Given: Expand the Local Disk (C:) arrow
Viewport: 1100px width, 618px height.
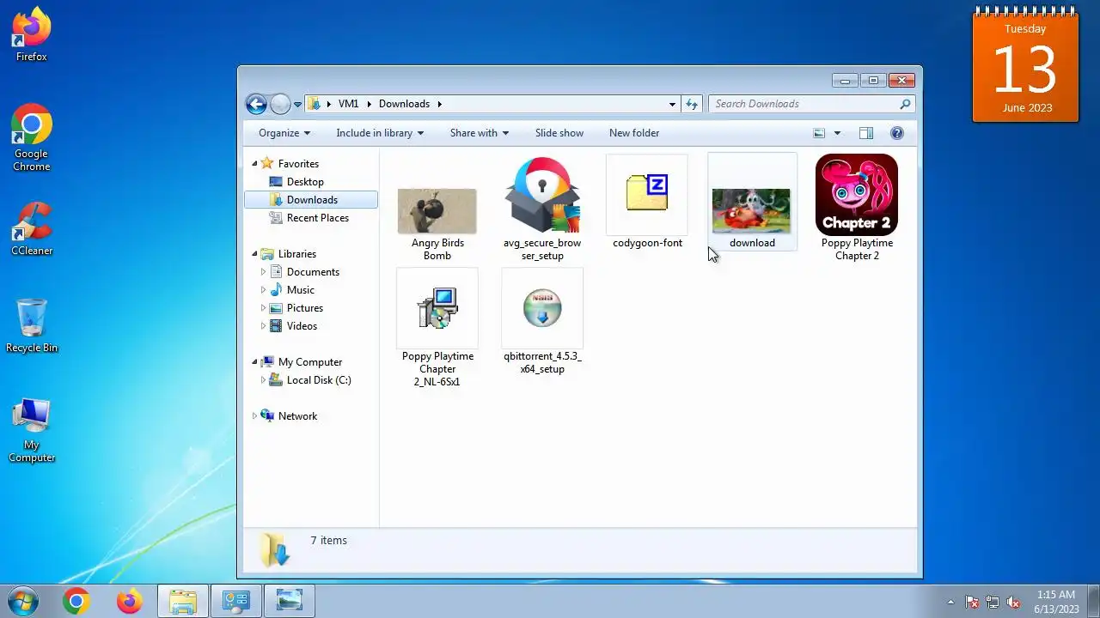Looking at the screenshot, I should tap(263, 380).
